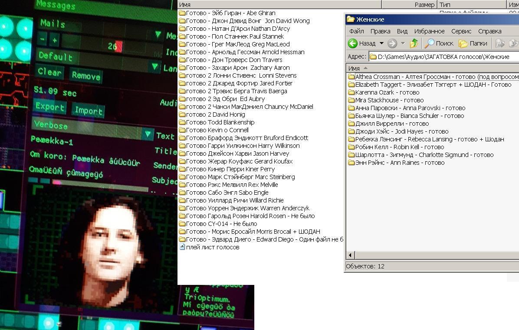Go up one folder level icon
This screenshot has width=519, height=330.
[x=414, y=43]
